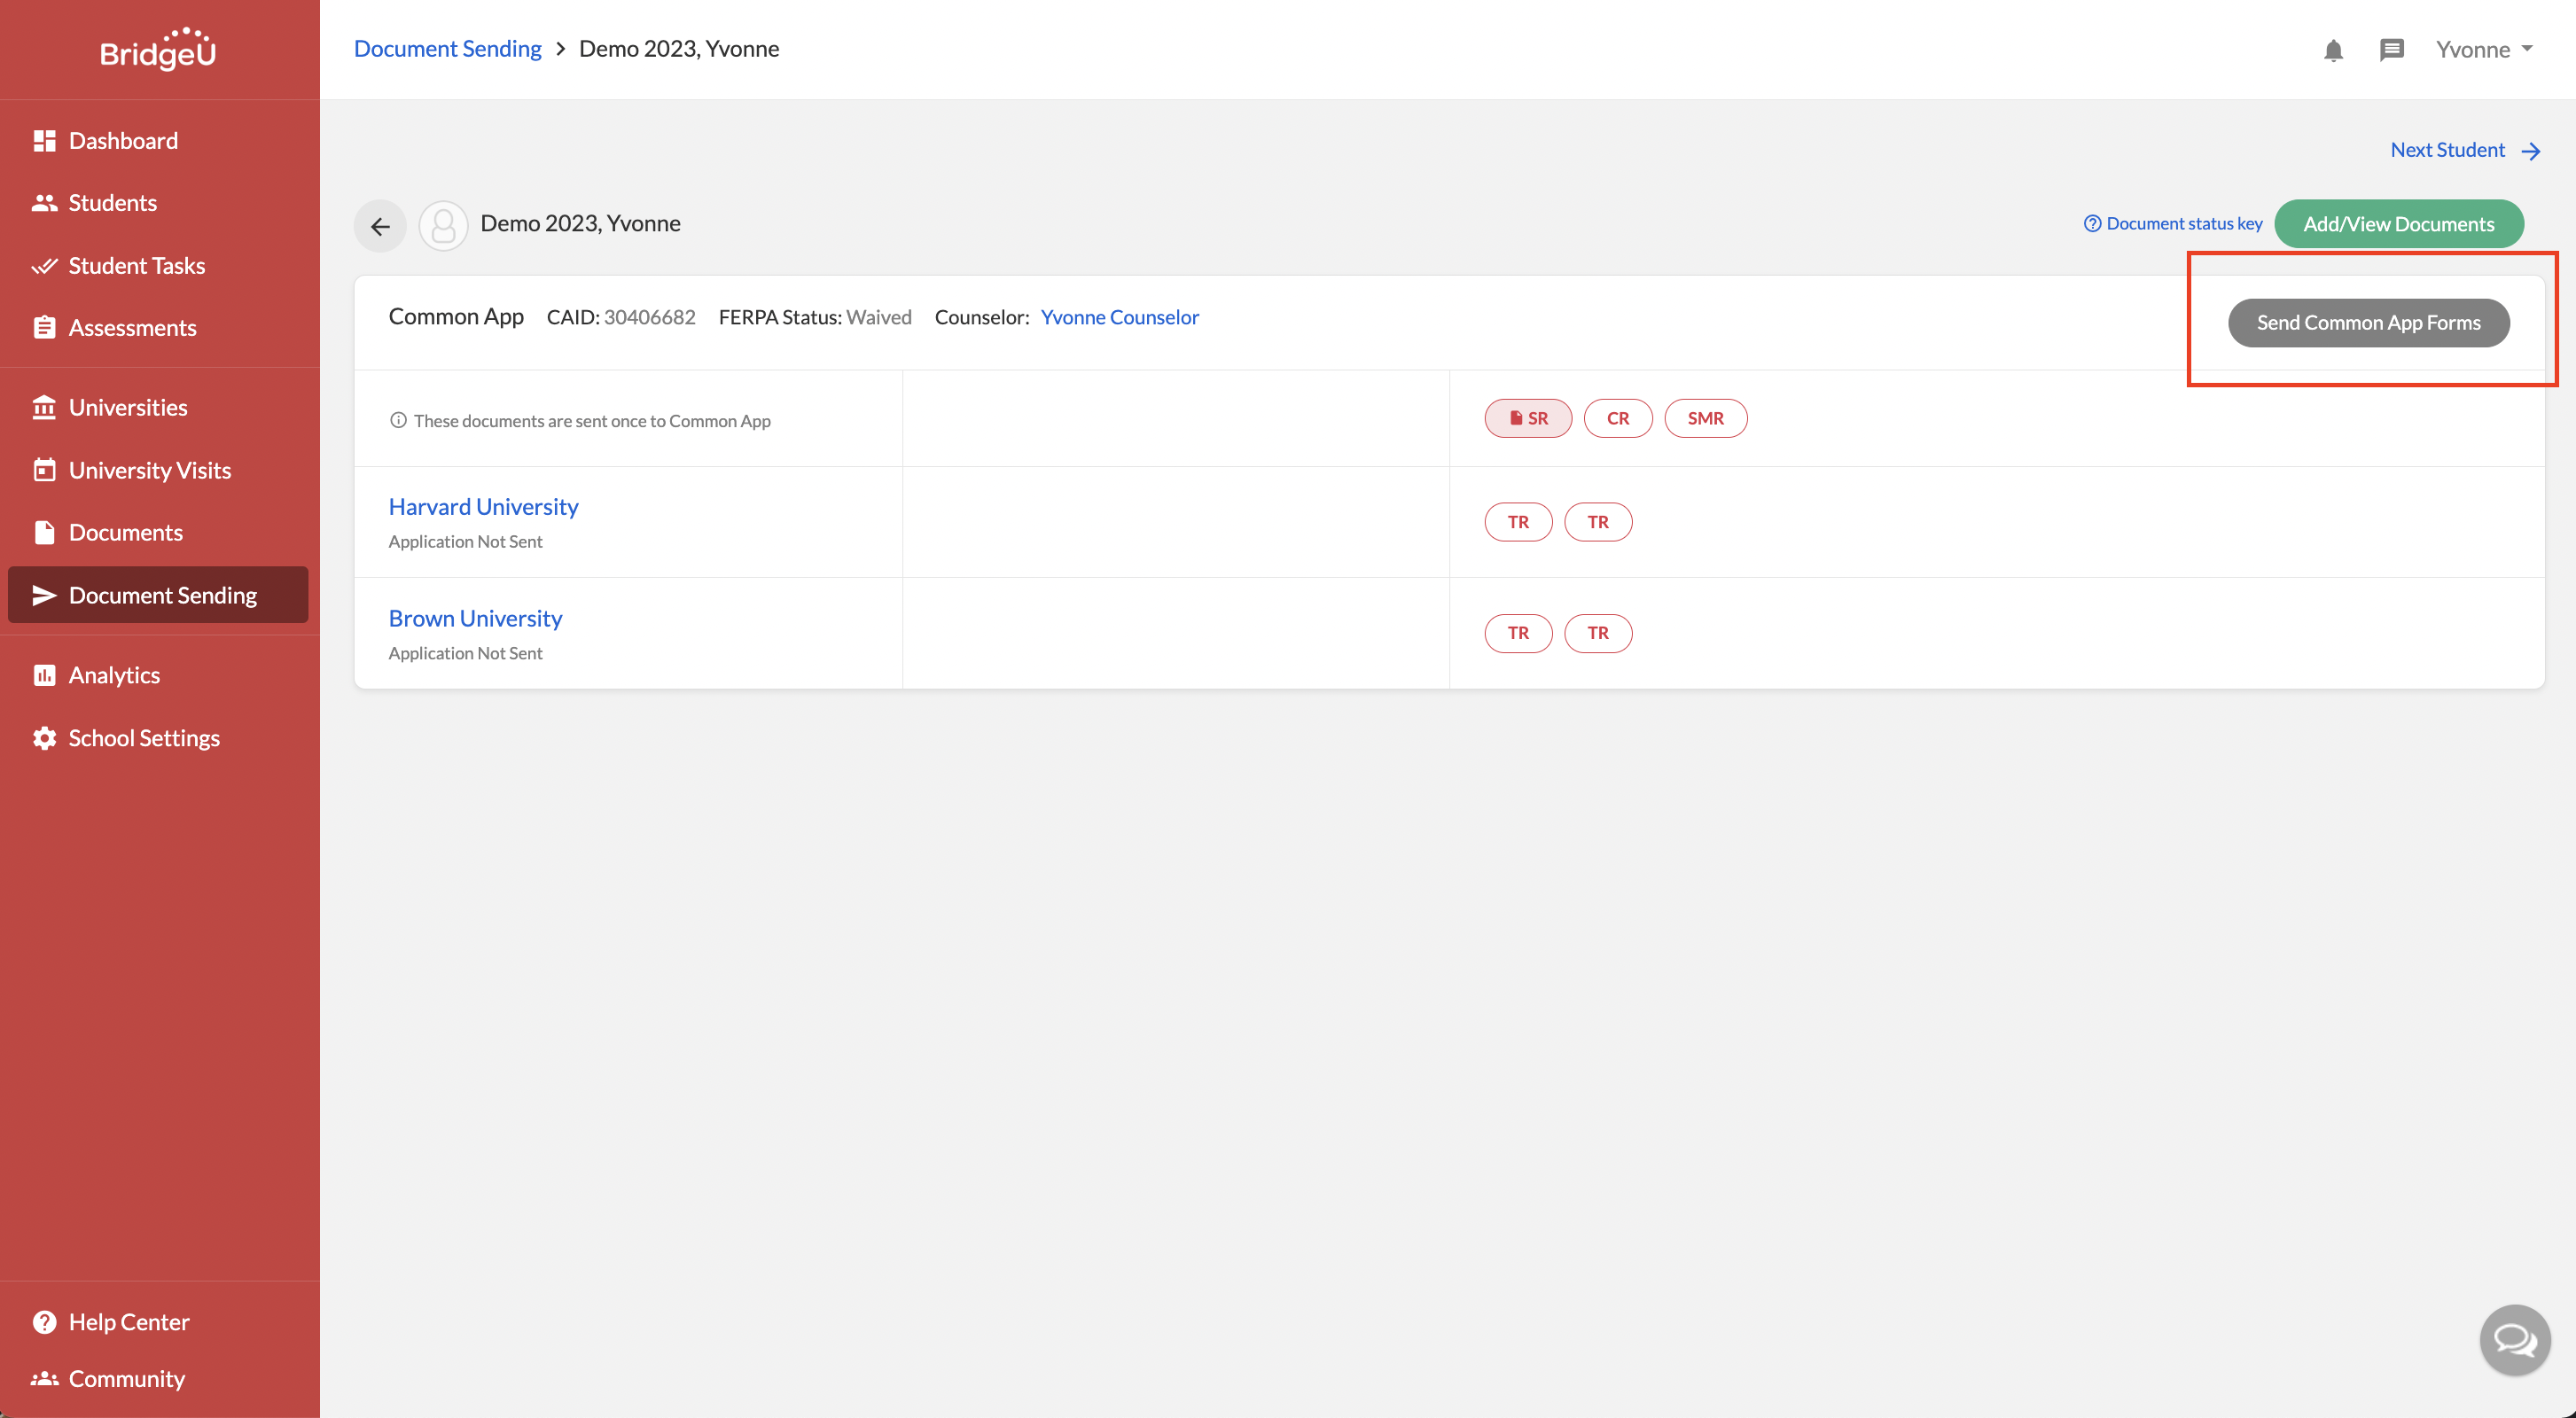Click the back arrow button

click(380, 226)
